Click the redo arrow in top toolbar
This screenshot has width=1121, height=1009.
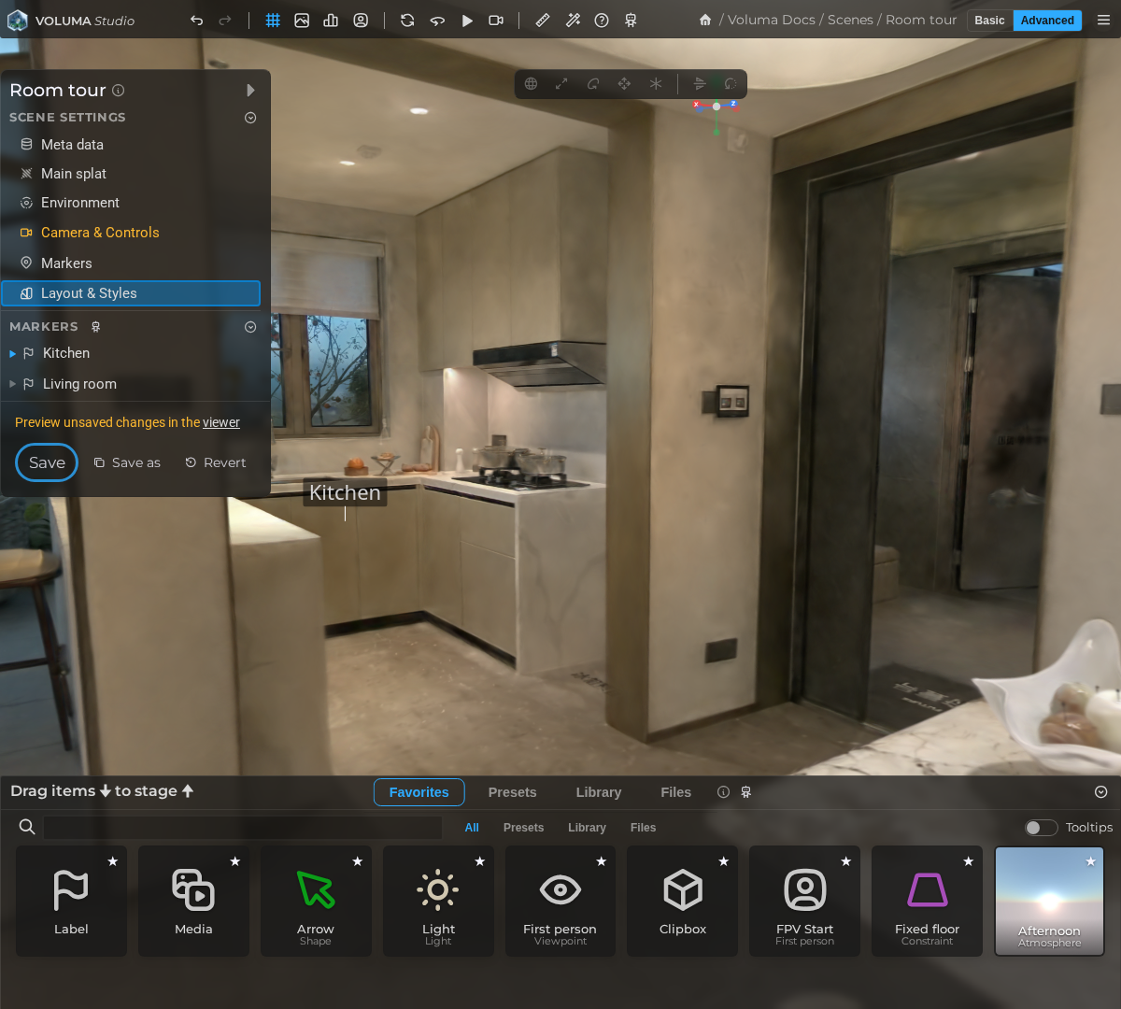(225, 20)
